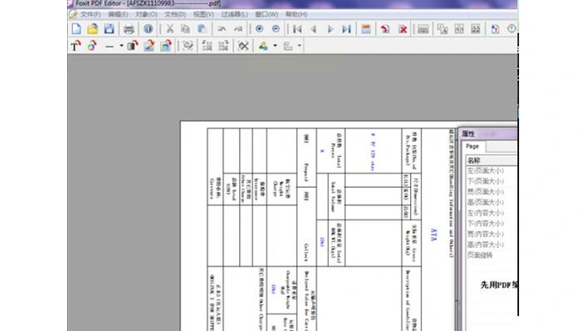Open the 视图(V) menu
The height and width of the screenshot is (331, 587).
click(204, 14)
